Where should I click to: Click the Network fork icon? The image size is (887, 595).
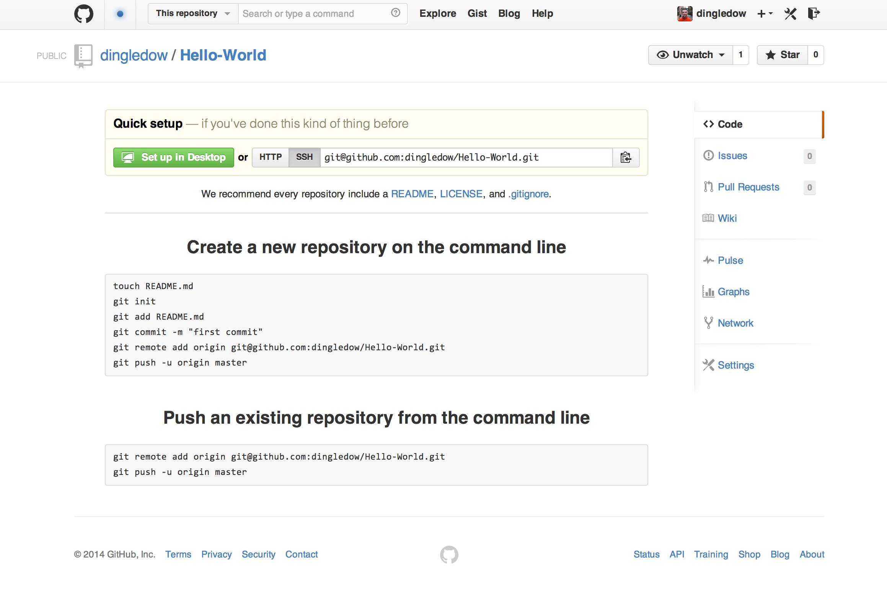(x=708, y=323)
